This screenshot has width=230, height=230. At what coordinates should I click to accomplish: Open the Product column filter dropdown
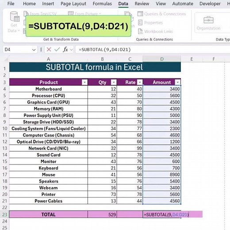click(x=84, y=82)
